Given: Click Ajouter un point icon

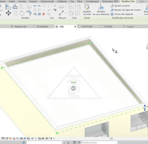Looking at the screenshot, I should (x=112, y=6).
